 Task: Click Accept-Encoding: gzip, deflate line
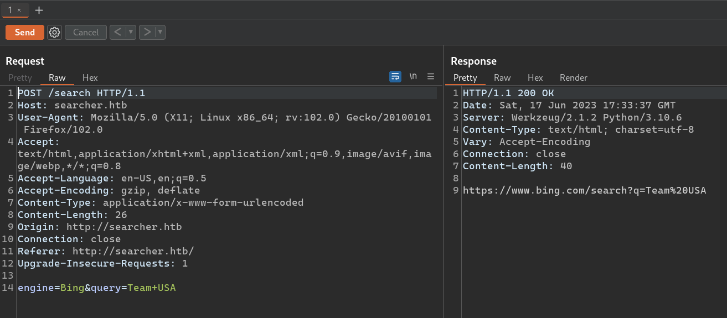109,190
